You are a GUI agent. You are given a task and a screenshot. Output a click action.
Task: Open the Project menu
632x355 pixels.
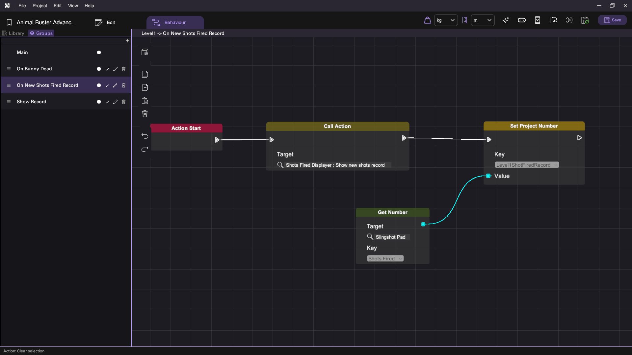[39, 6]
